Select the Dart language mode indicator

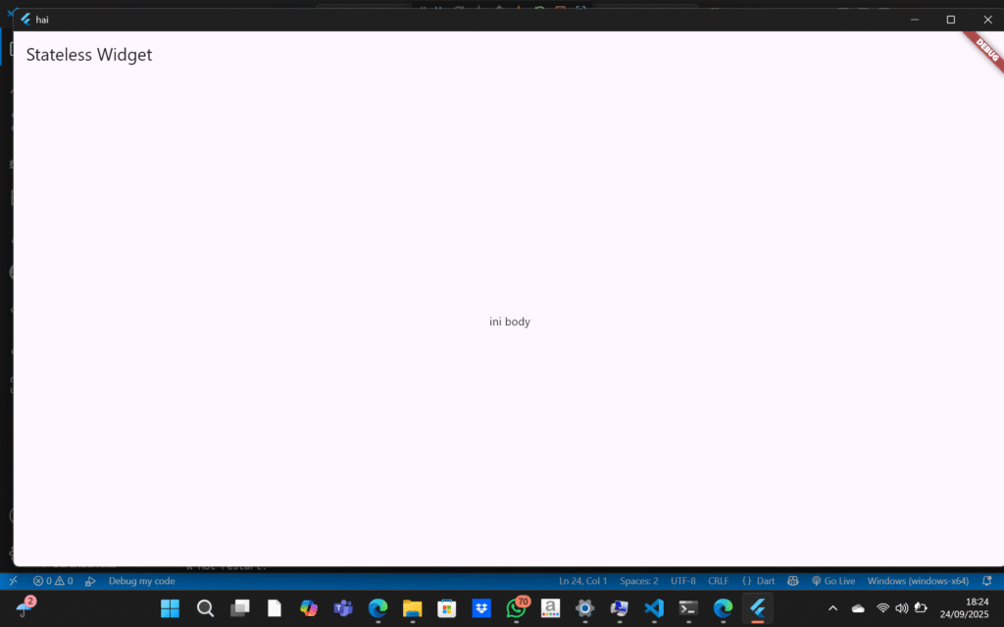tap(759, 581)
